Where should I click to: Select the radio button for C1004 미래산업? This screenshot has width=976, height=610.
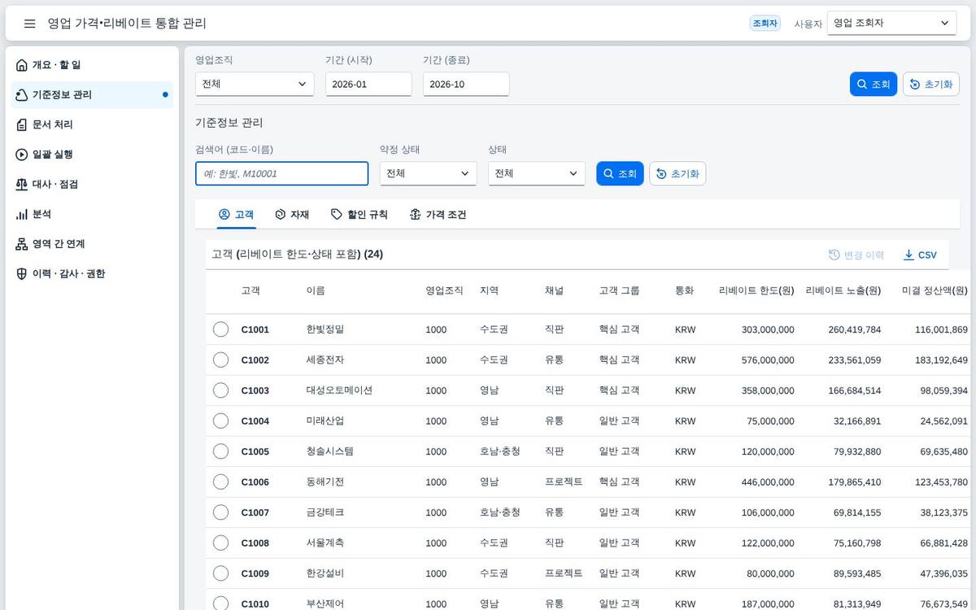coord(220,420)
